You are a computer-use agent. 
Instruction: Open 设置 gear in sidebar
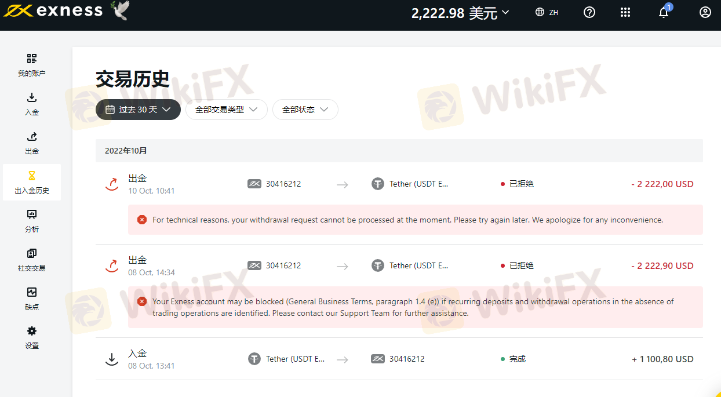tap(32, 338)
